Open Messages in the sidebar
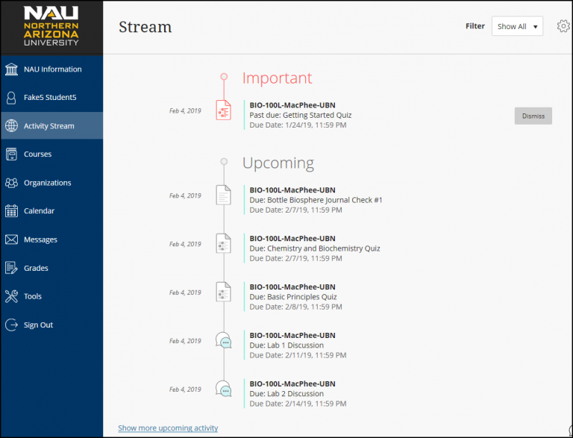The height and width of the screenshot is (438, 573). click(40, 240)
